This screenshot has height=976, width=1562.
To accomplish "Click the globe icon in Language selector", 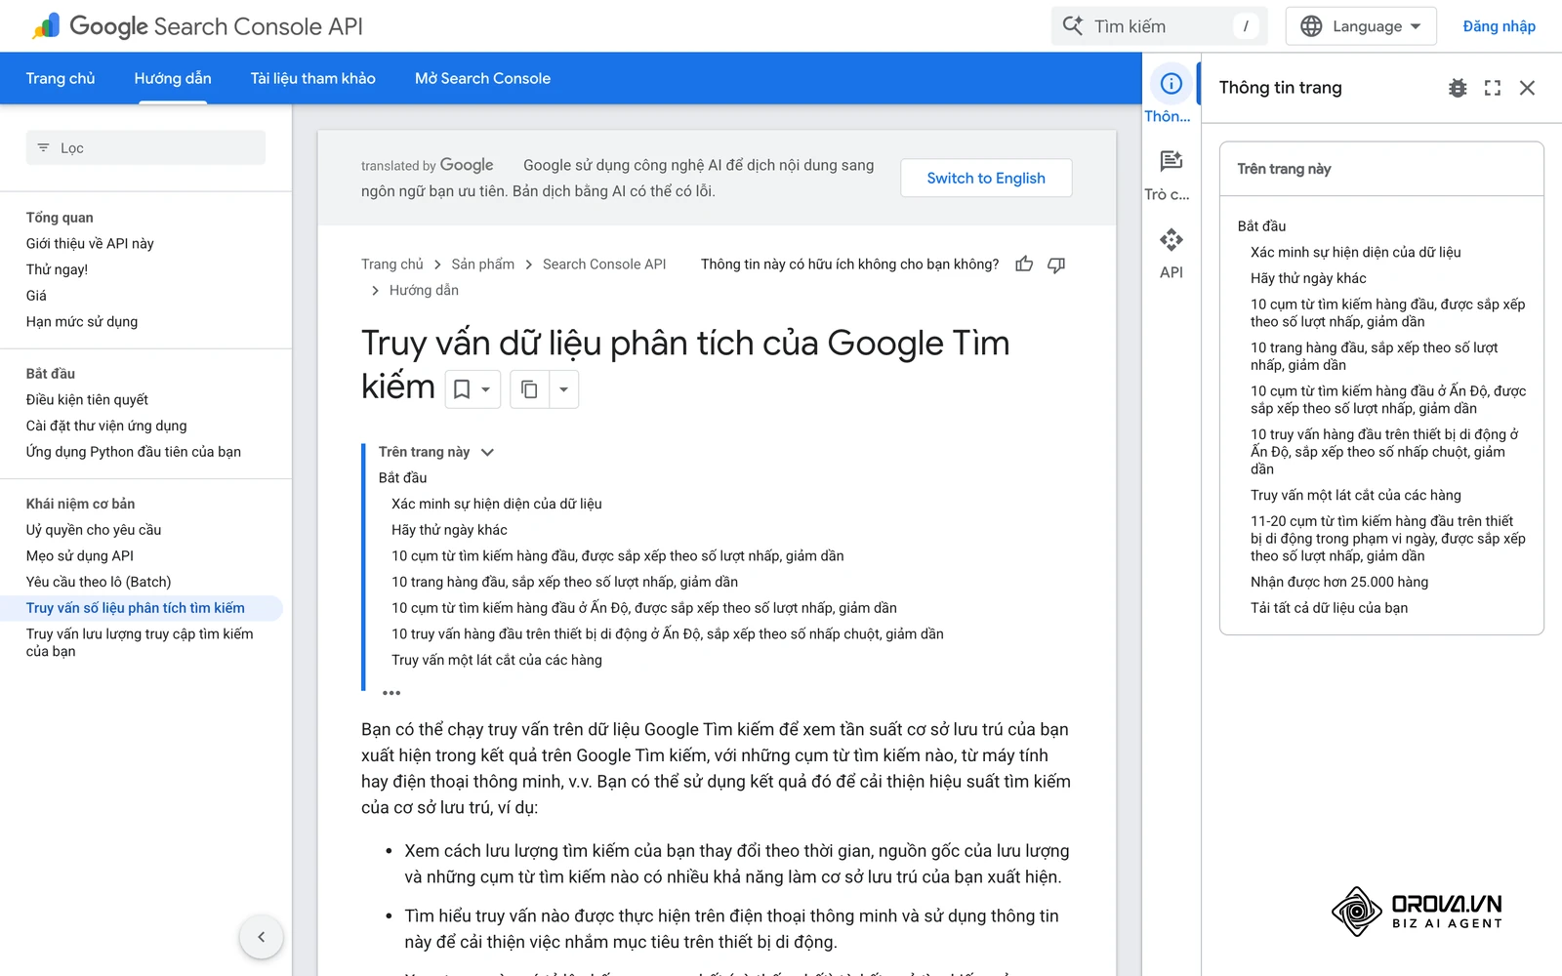I will point(1311,26).
